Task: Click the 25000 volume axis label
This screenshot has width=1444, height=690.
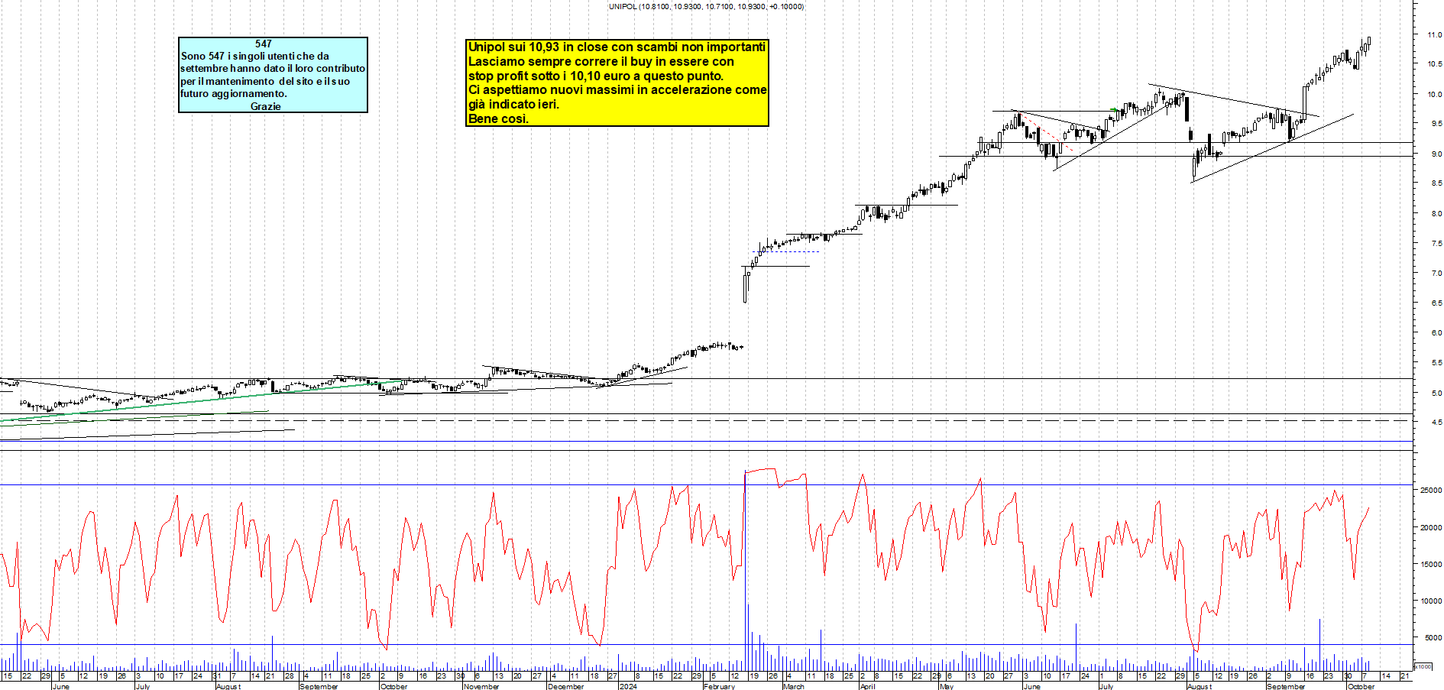Action: point(1431,491)
